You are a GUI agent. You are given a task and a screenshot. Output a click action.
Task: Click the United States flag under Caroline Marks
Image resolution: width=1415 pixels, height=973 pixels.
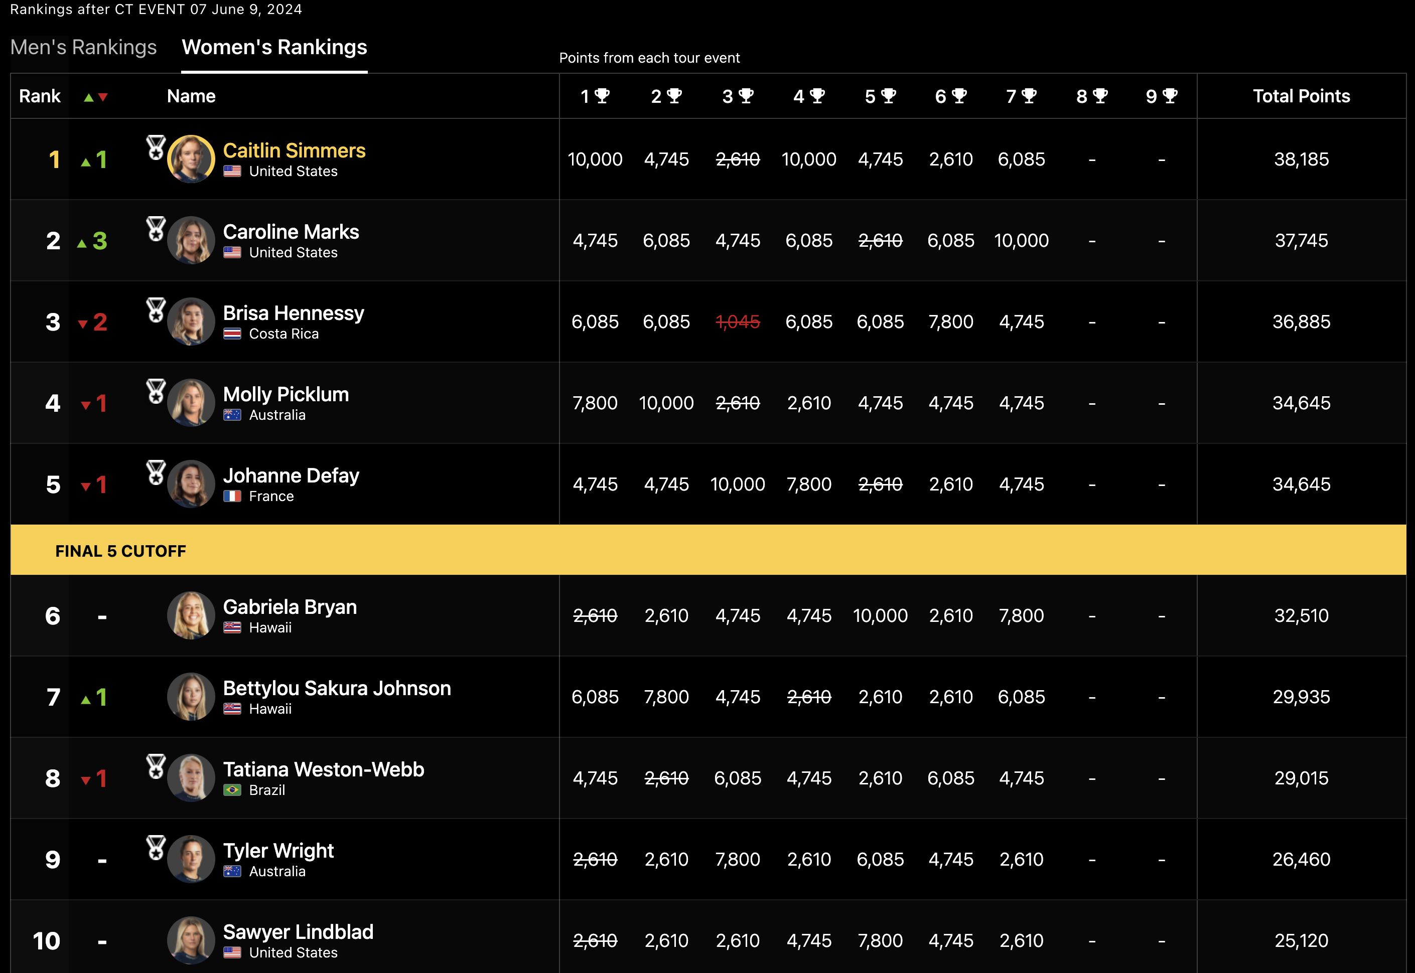232,252
